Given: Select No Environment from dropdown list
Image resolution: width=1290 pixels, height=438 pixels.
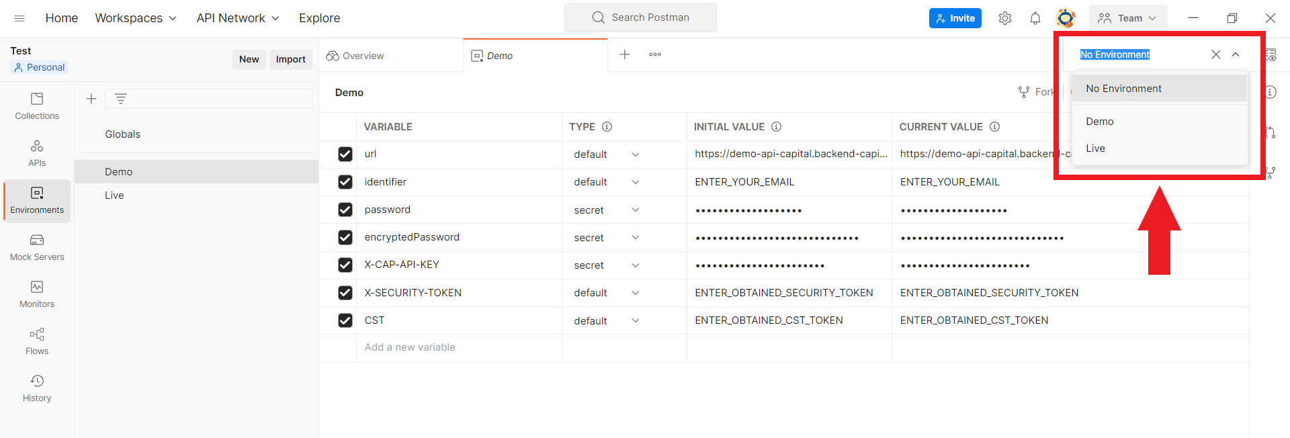Looking at the screenshot, I should [x=1160, y=89].
